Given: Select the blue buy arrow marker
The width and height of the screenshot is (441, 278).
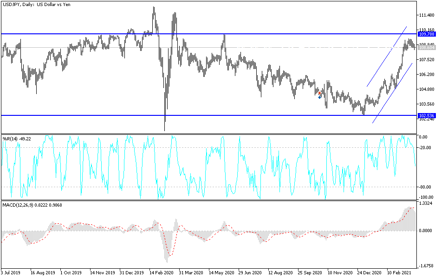Looking at the screenshot, I should 319,97.
